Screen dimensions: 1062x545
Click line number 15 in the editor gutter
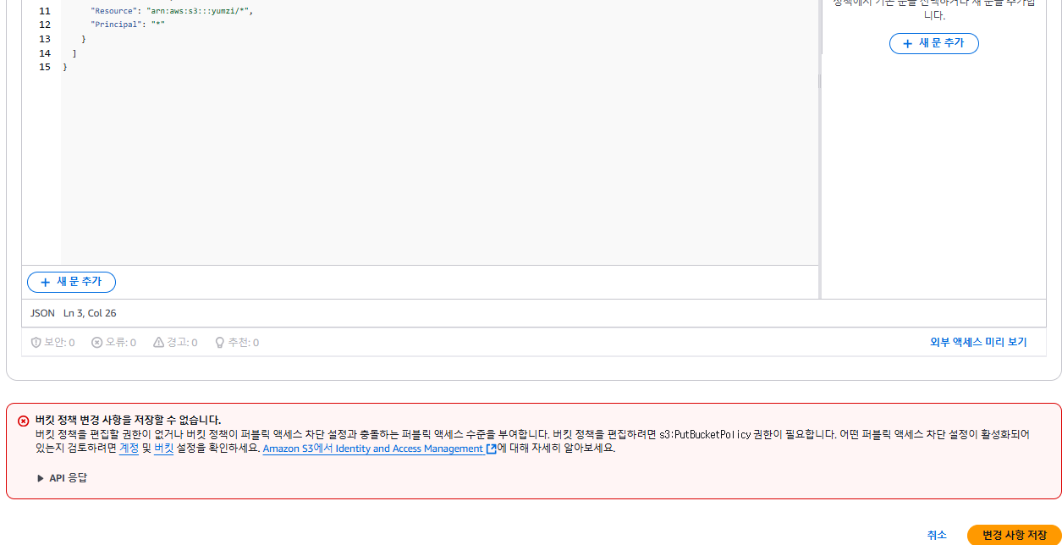coord(45,67)
